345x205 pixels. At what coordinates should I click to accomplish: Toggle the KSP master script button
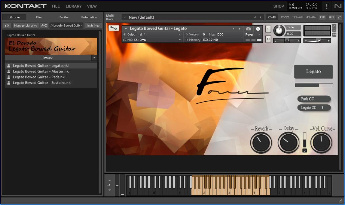322,17
